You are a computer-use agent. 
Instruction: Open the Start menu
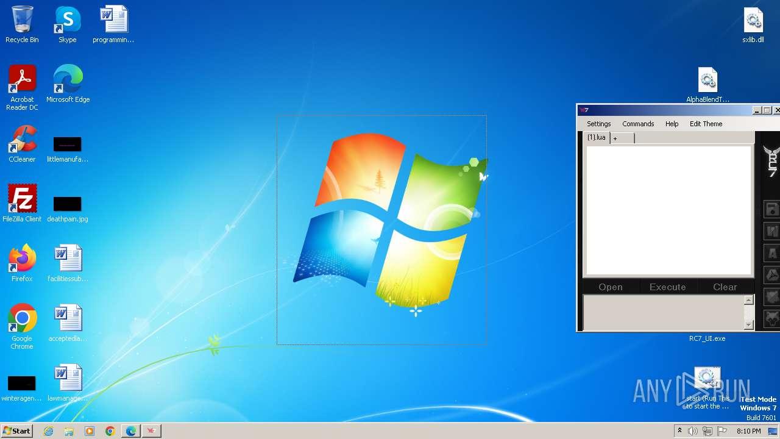tap(17, 431)
